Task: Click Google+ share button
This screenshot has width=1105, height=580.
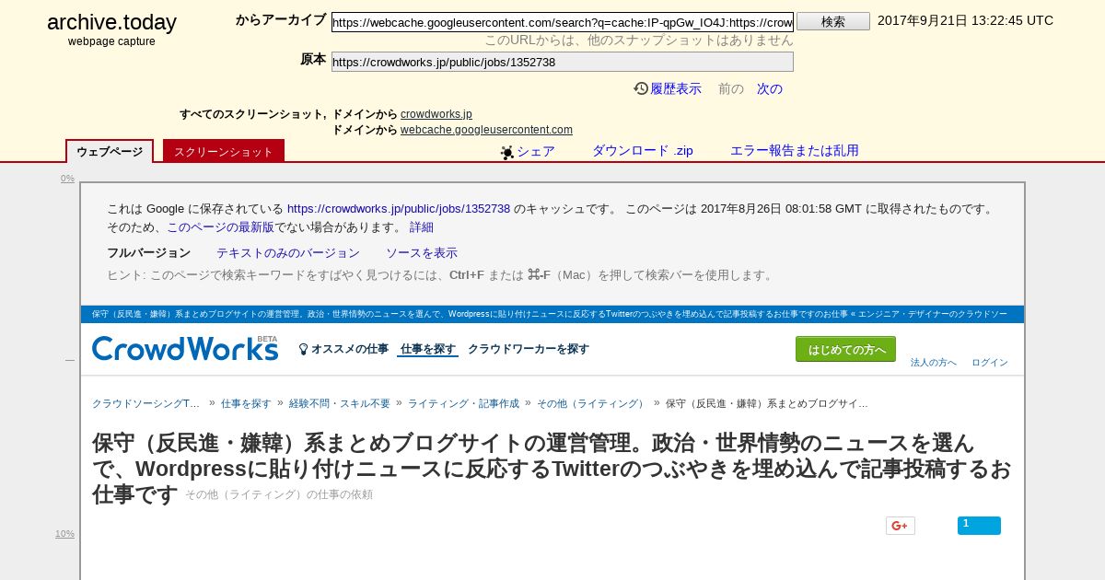Action: point(901,526)
